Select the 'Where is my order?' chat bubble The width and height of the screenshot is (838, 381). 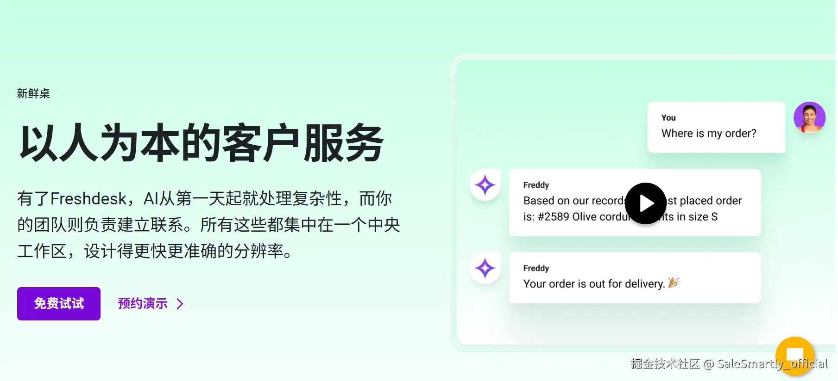[716, 127]
